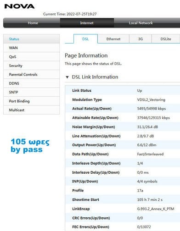
Task: Click the Attainable Rate(Up/Down) label
Action: 95,118
